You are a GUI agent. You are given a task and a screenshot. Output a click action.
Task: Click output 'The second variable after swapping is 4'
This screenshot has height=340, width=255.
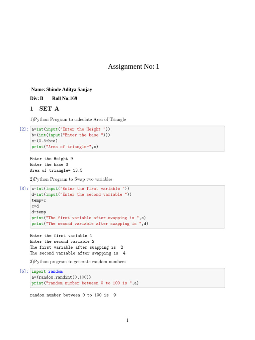tap(78, 253)
